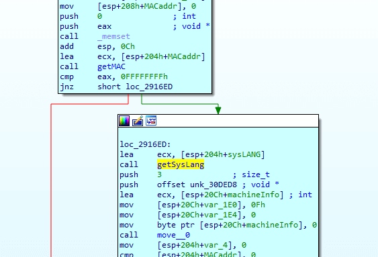Click the green true-branch arrow head
Image resolution: width=378 pixels, height=257 pixels.
coord(218,110)
